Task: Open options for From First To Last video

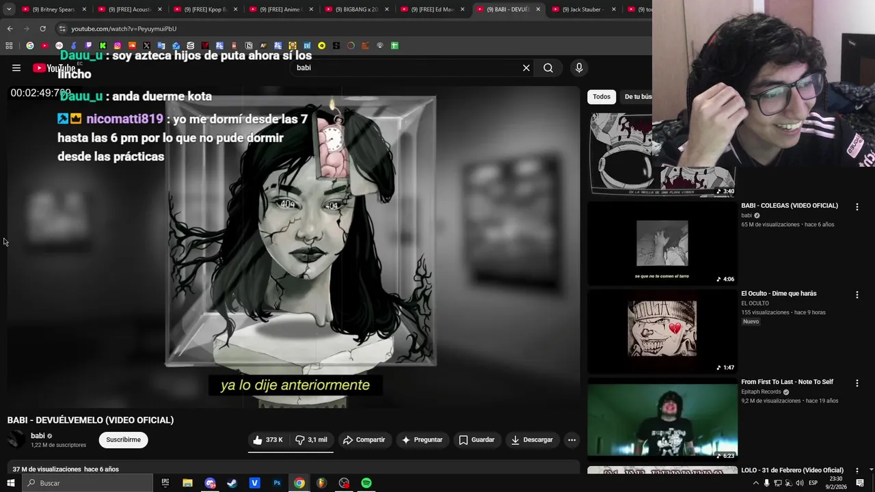Action: 857,383
